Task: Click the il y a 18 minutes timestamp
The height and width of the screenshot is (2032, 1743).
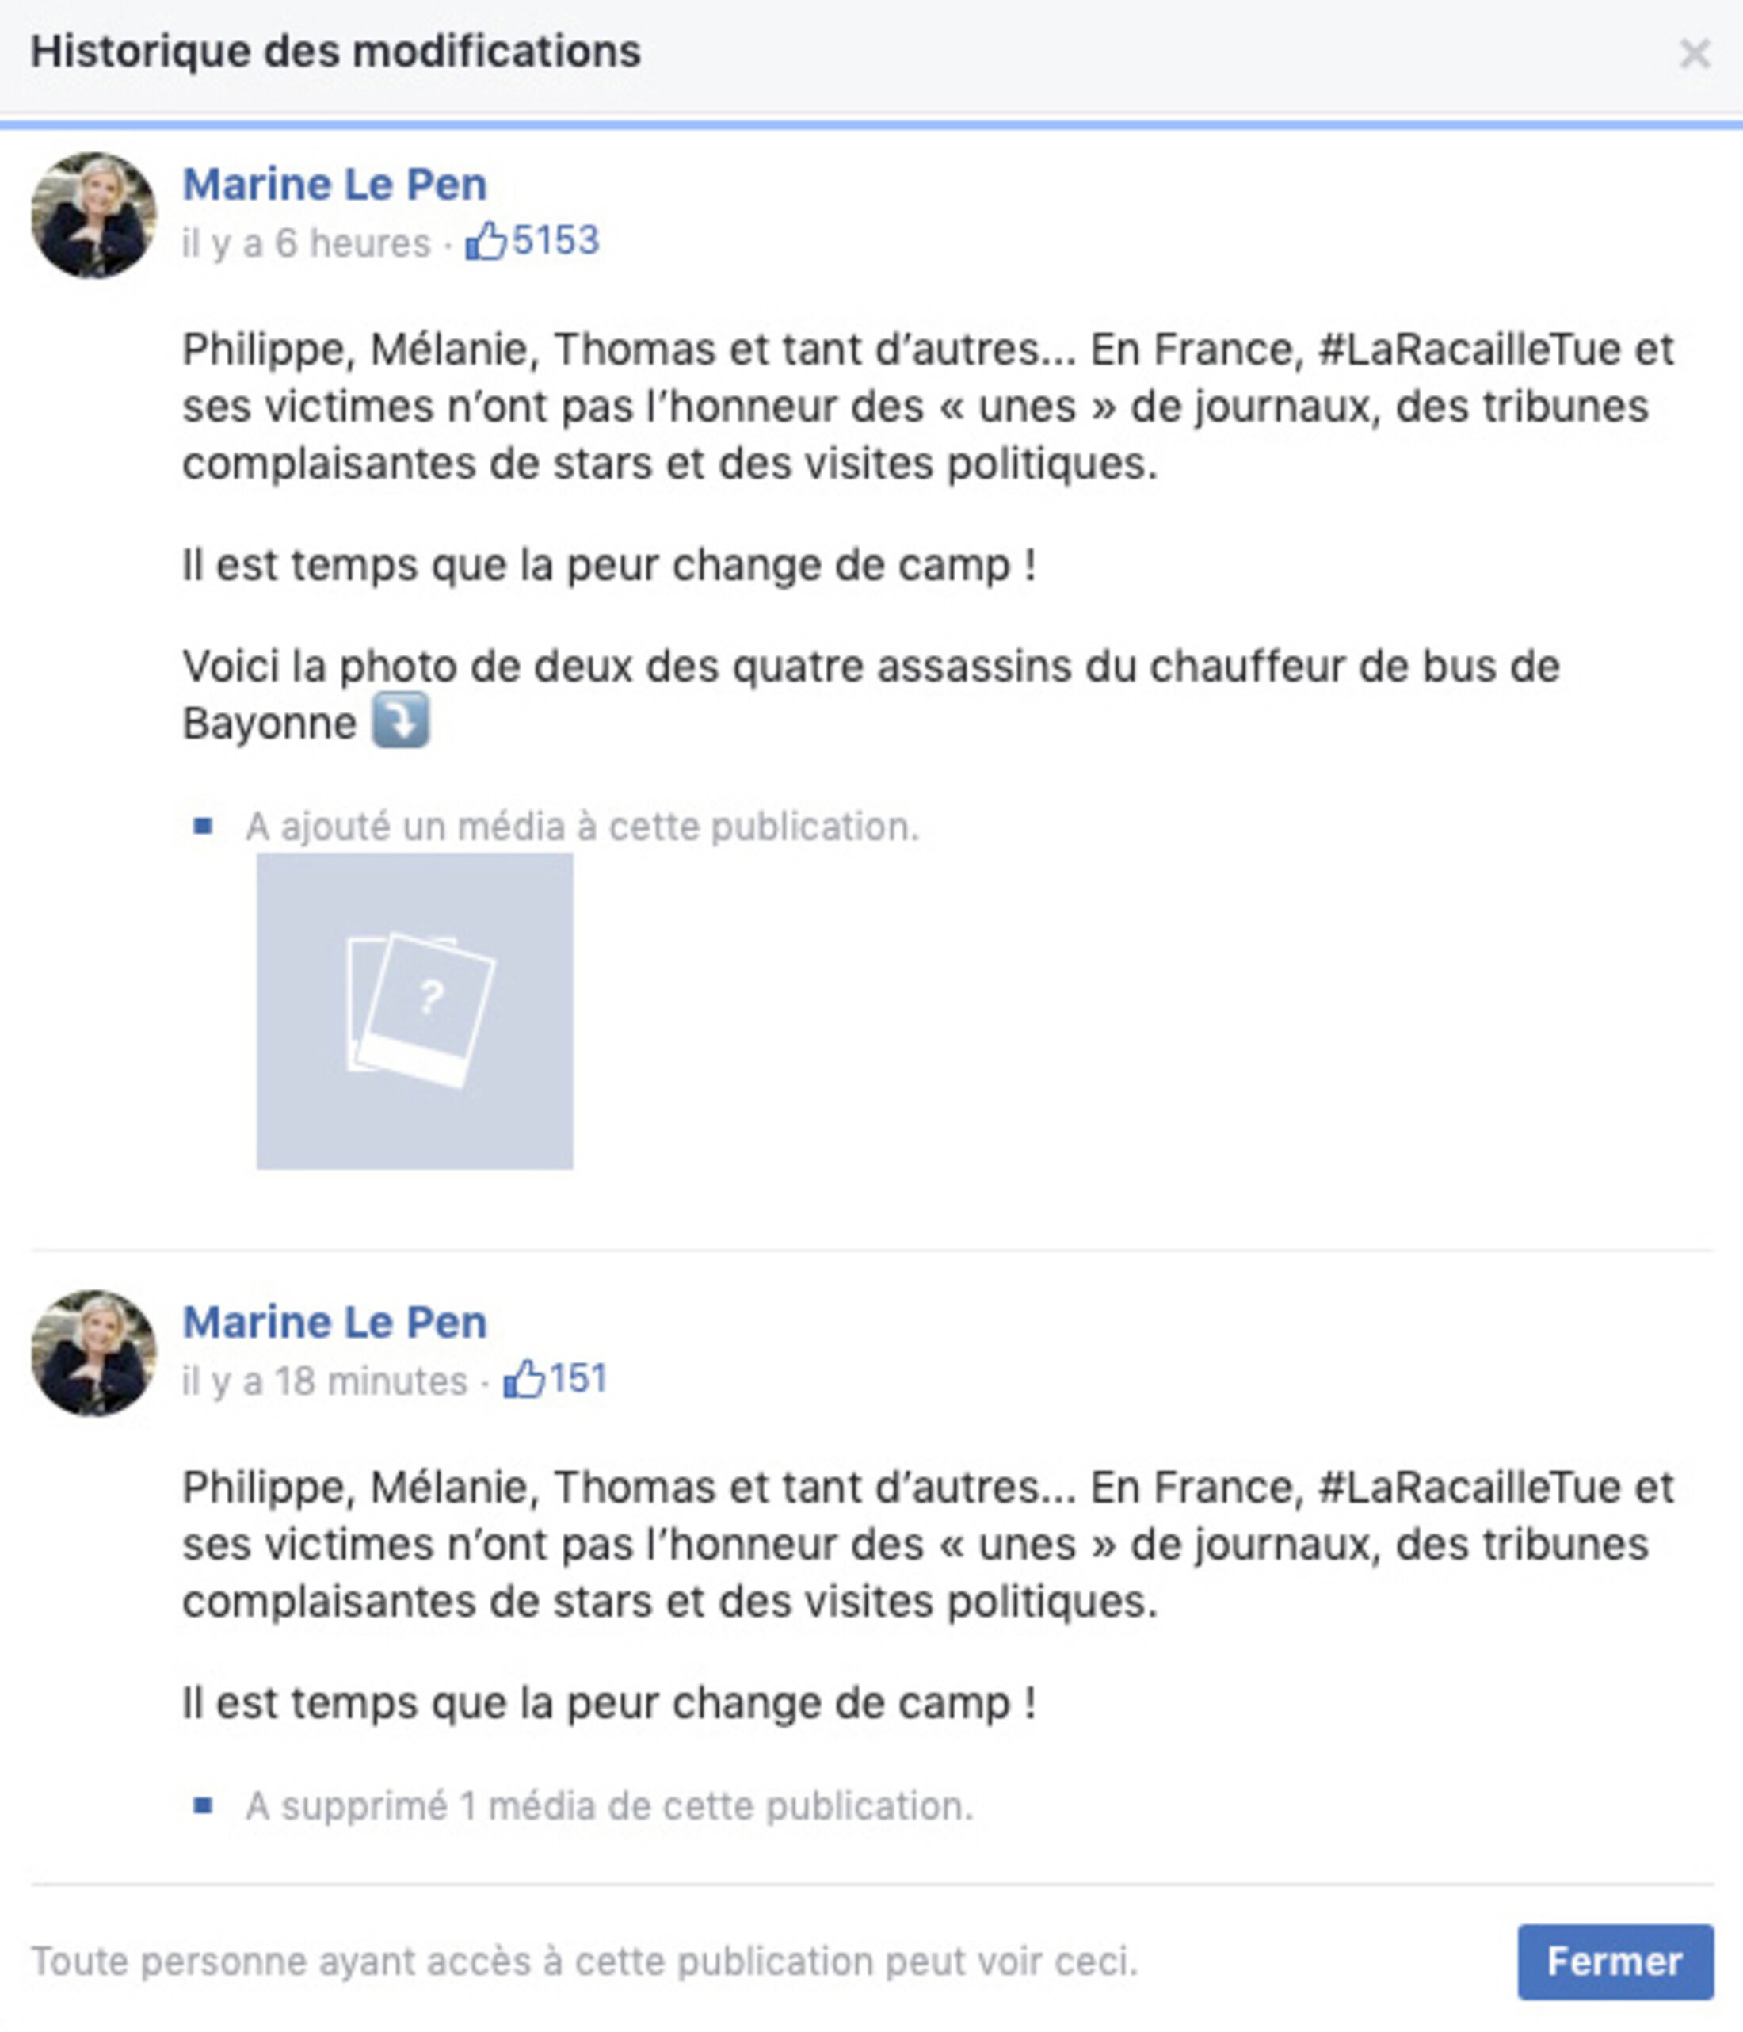Action: pos(325,1381)
